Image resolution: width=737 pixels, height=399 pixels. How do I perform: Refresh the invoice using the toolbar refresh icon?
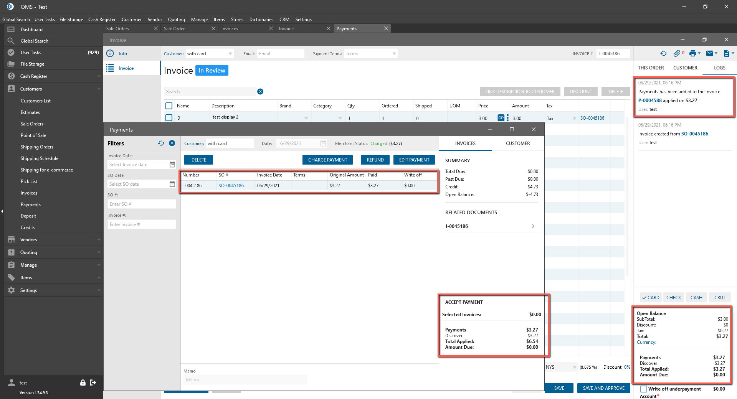(664, 54)
